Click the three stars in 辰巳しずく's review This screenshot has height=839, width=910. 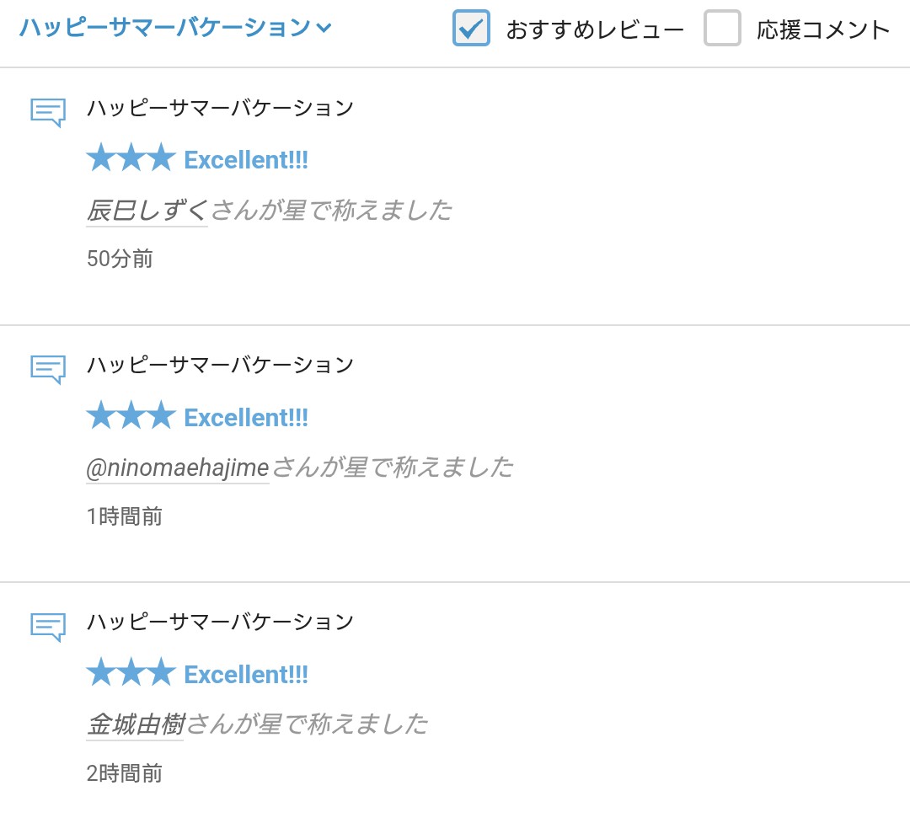131,159
